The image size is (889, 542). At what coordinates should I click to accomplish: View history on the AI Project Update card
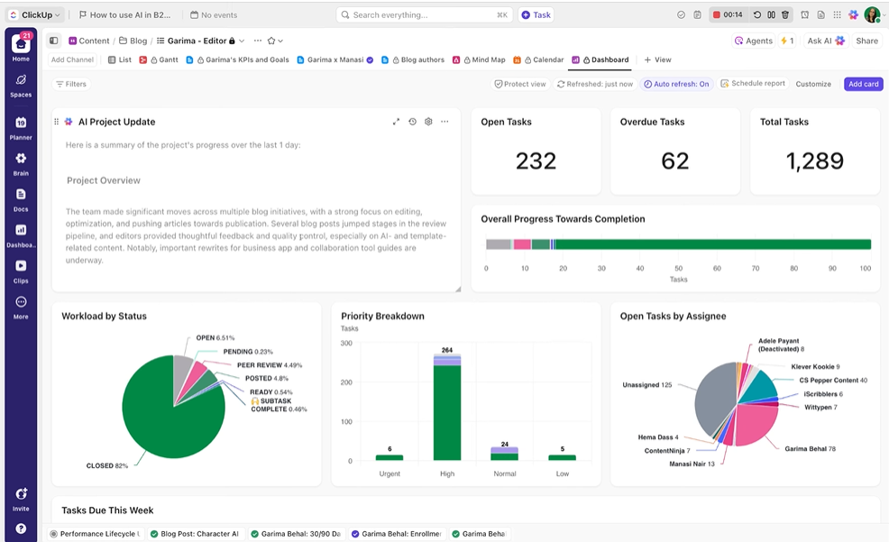[412, 121]
